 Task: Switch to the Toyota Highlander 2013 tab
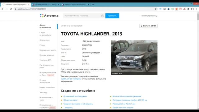coord(45,5)
